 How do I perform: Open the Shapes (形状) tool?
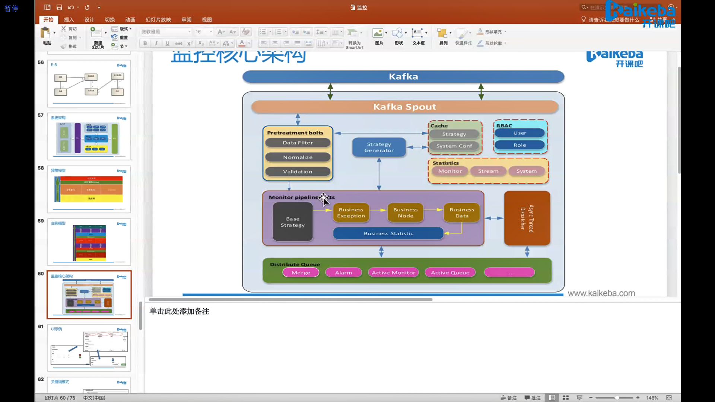coord(398,33)
